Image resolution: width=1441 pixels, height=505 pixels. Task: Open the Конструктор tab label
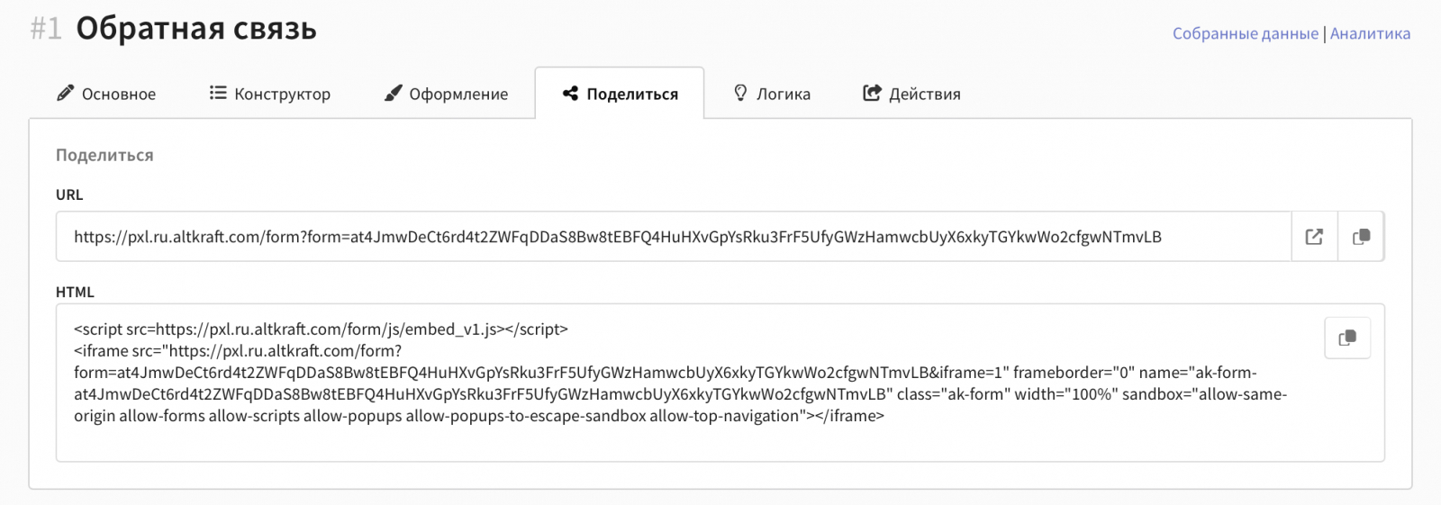[282, 94]
